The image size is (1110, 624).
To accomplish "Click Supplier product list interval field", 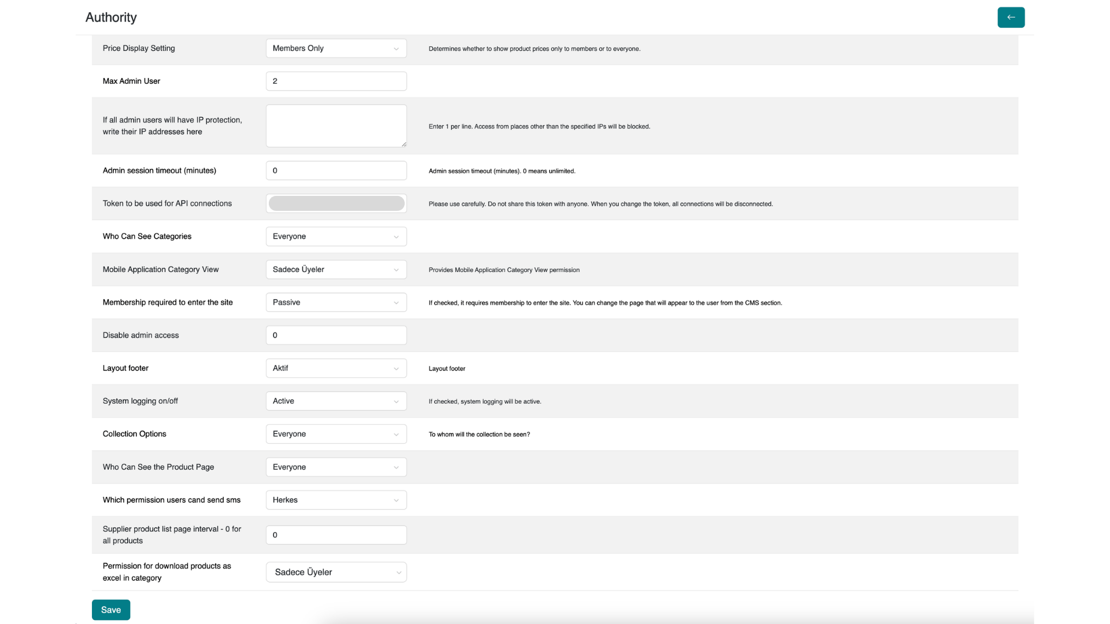I will pos(336,535).
